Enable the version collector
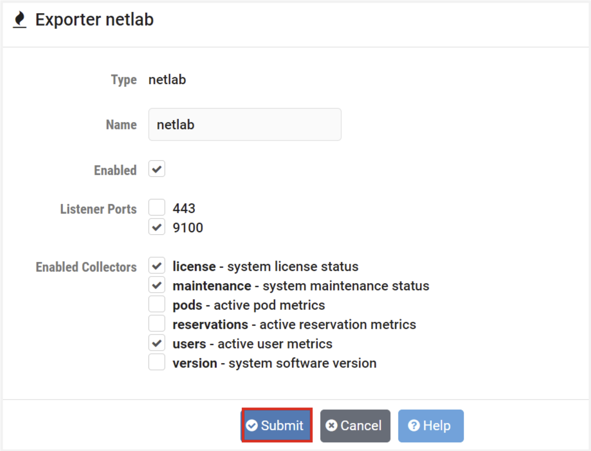The width and height of the screenshot is (591, 451). [156, 362]
